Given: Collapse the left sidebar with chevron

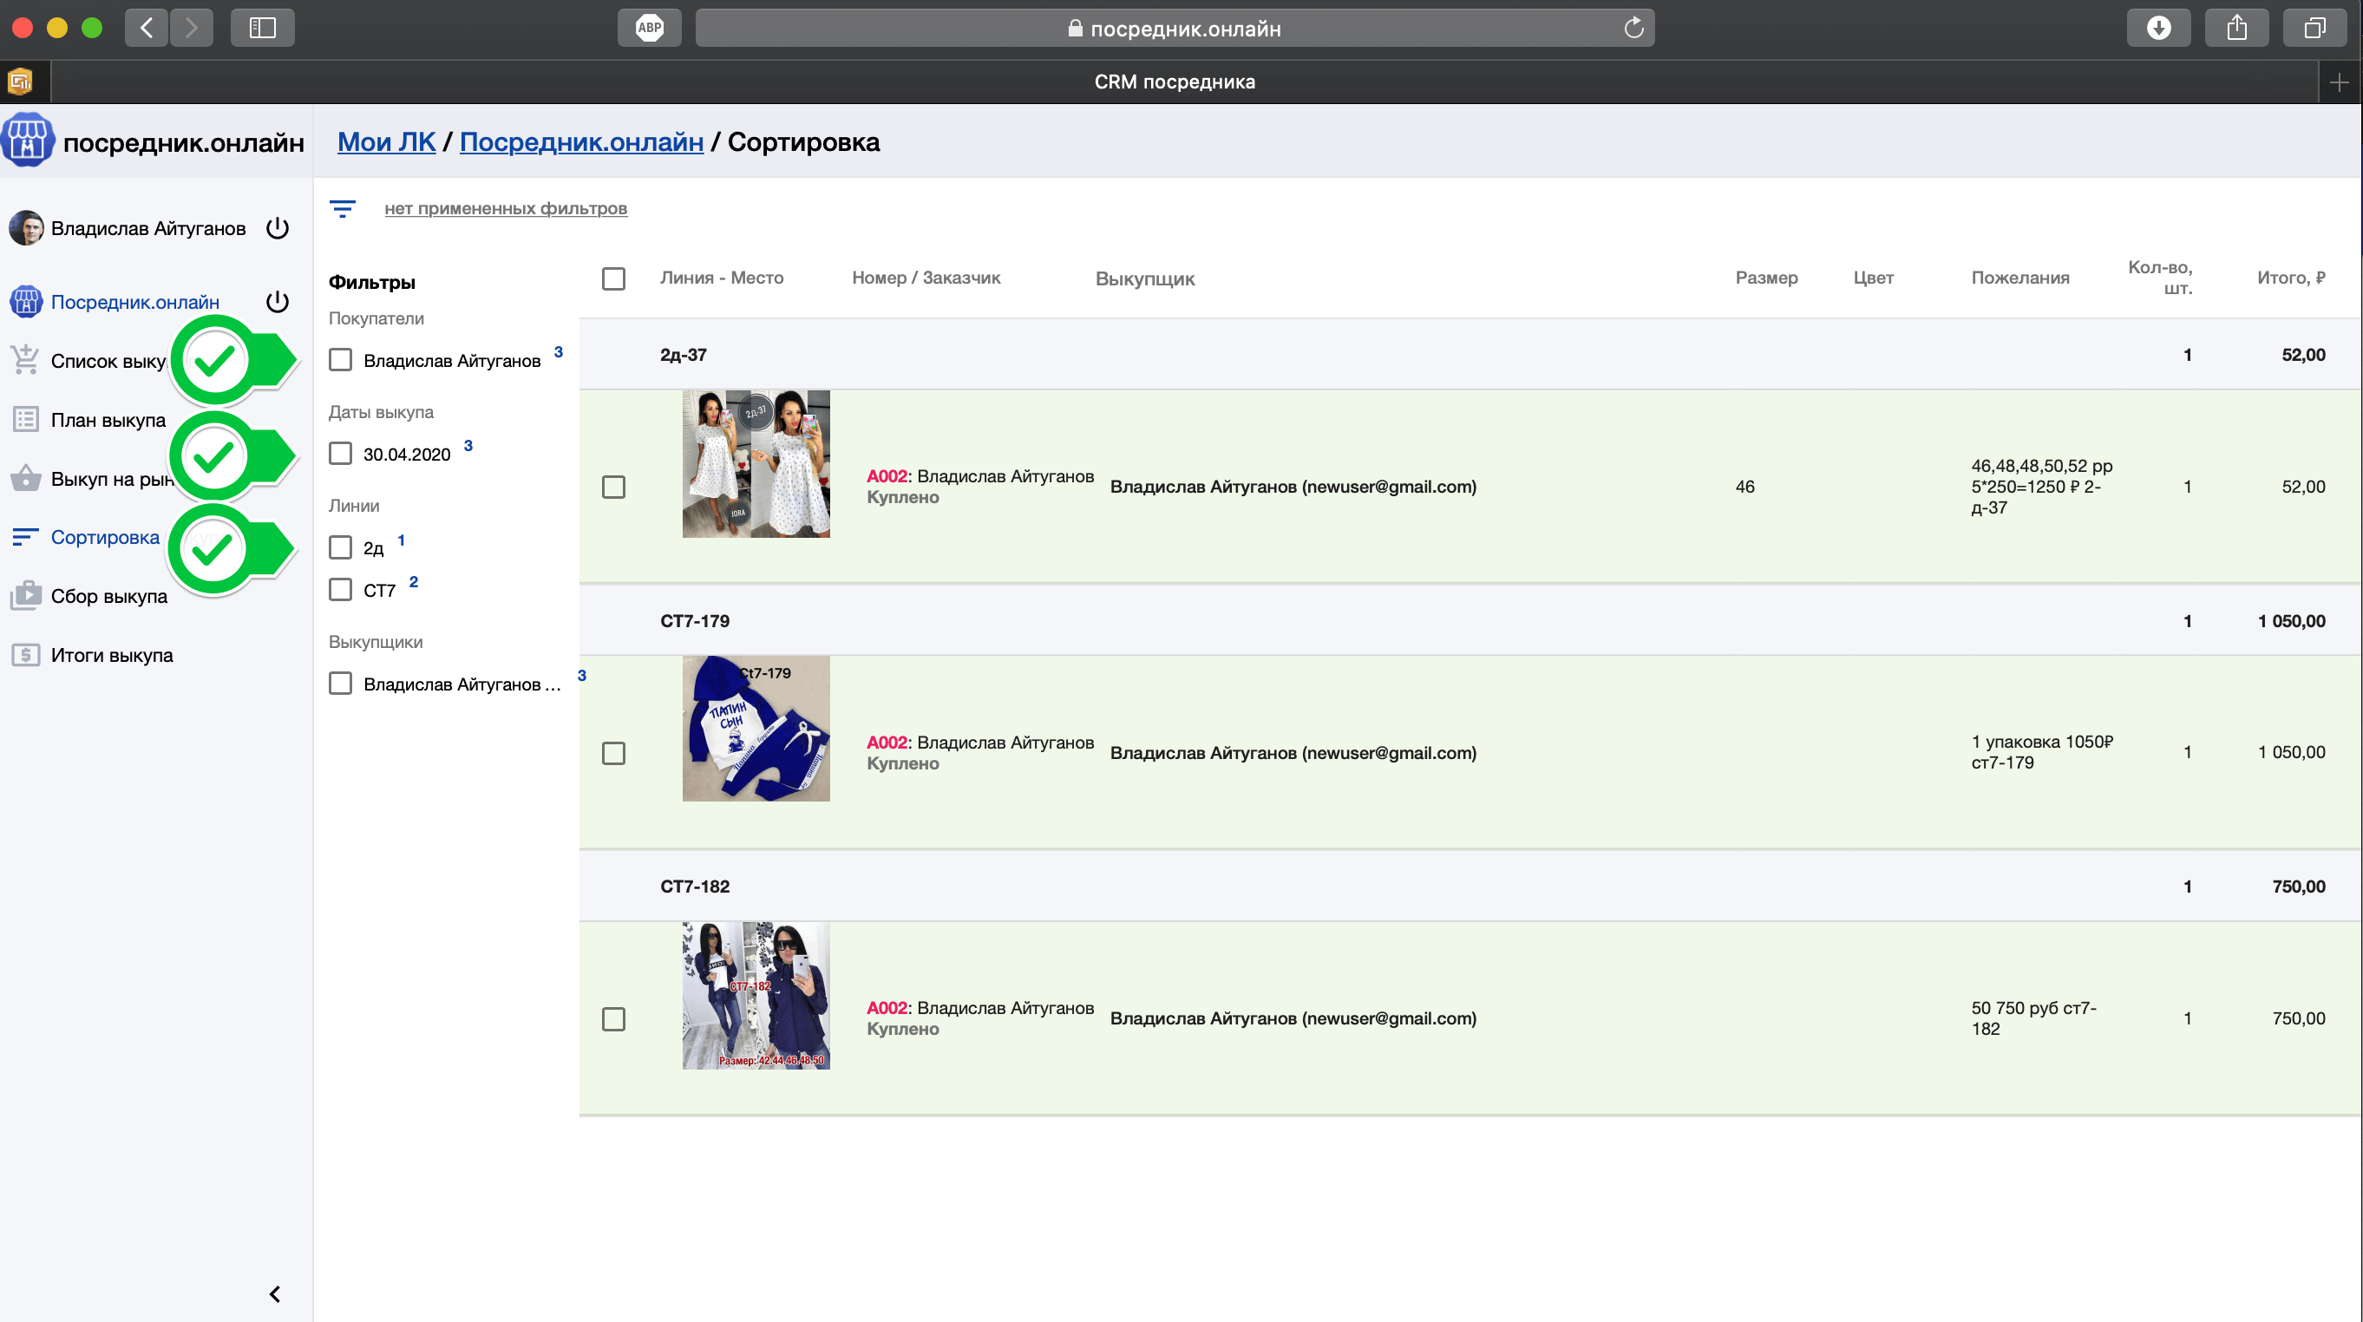Looking at the screenshot, I should coord(274,1293).
